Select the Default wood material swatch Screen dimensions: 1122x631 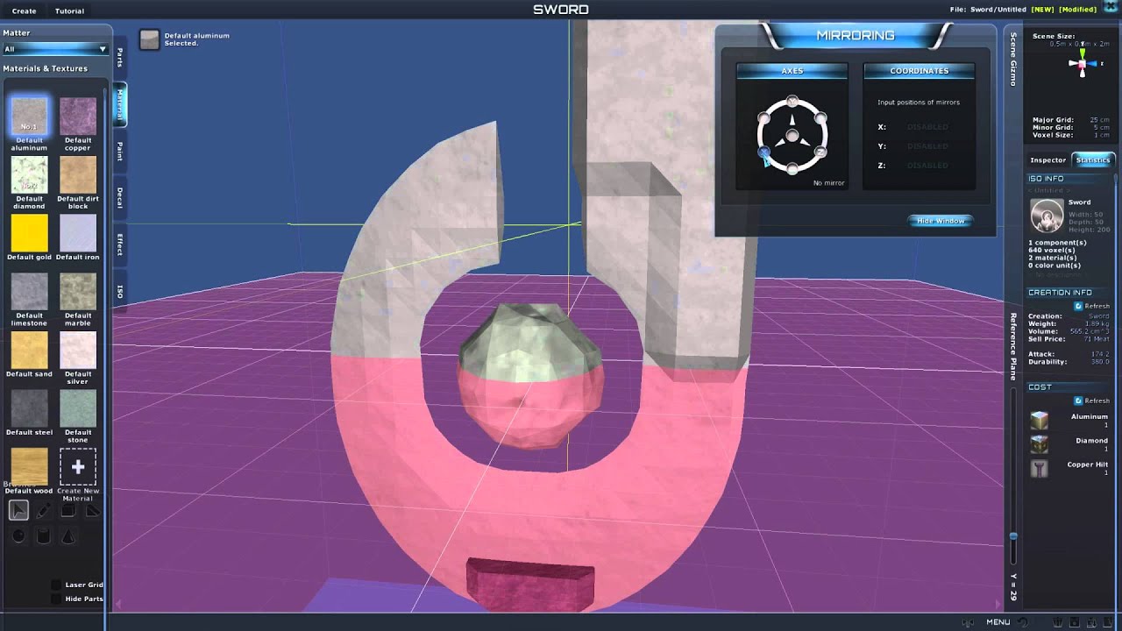(29, 467)
